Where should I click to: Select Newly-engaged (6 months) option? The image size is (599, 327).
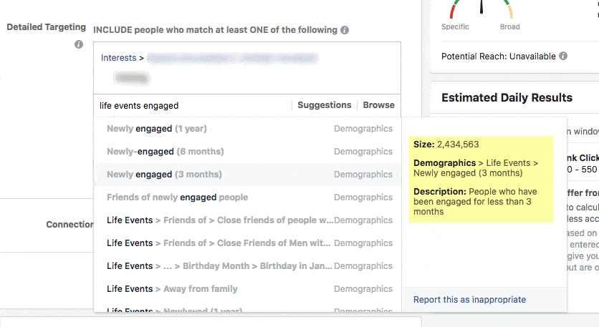[165, 152]
